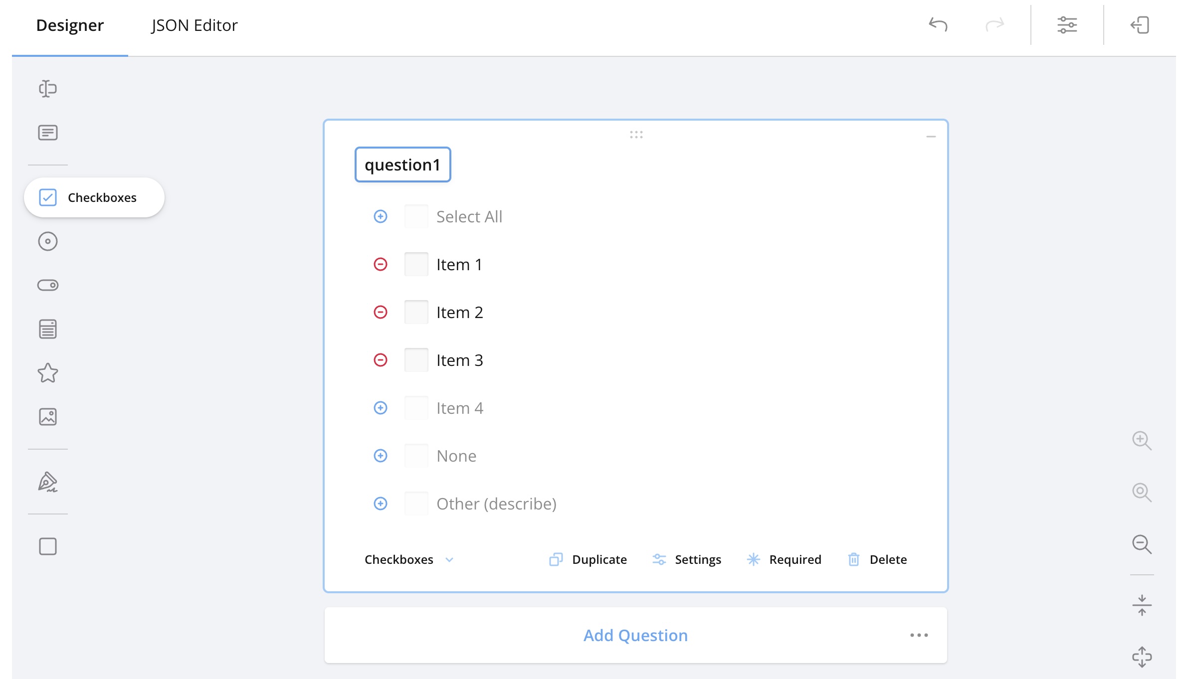
Task: Collapse all using the arrows icon
Action: (1142, 605)
